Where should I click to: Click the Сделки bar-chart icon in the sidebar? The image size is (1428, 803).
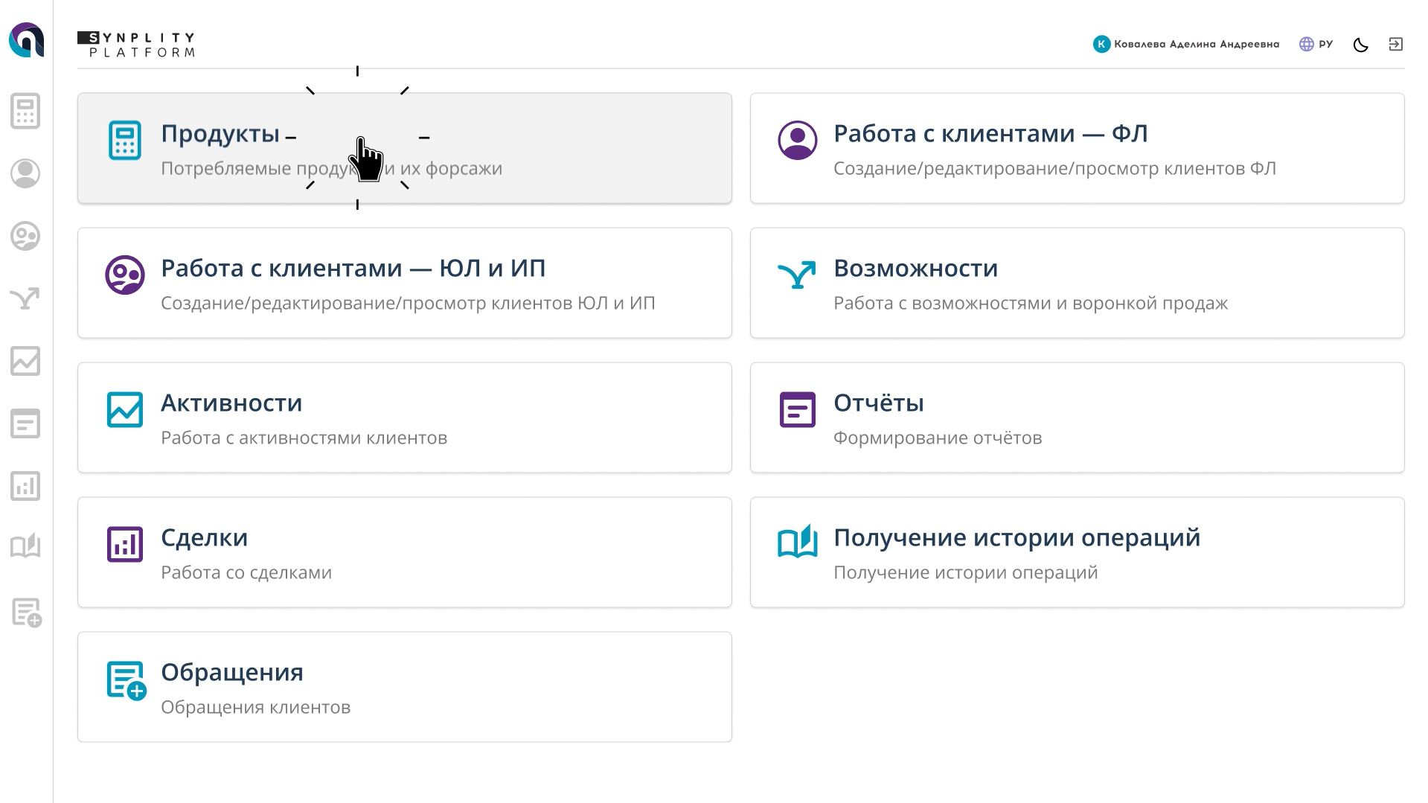25,486
